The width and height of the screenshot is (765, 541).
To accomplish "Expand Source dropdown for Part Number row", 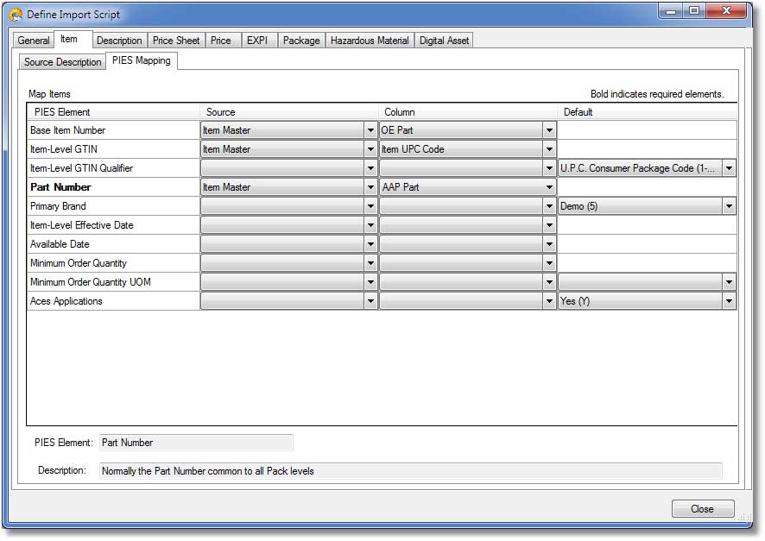I will pos(370,187).
